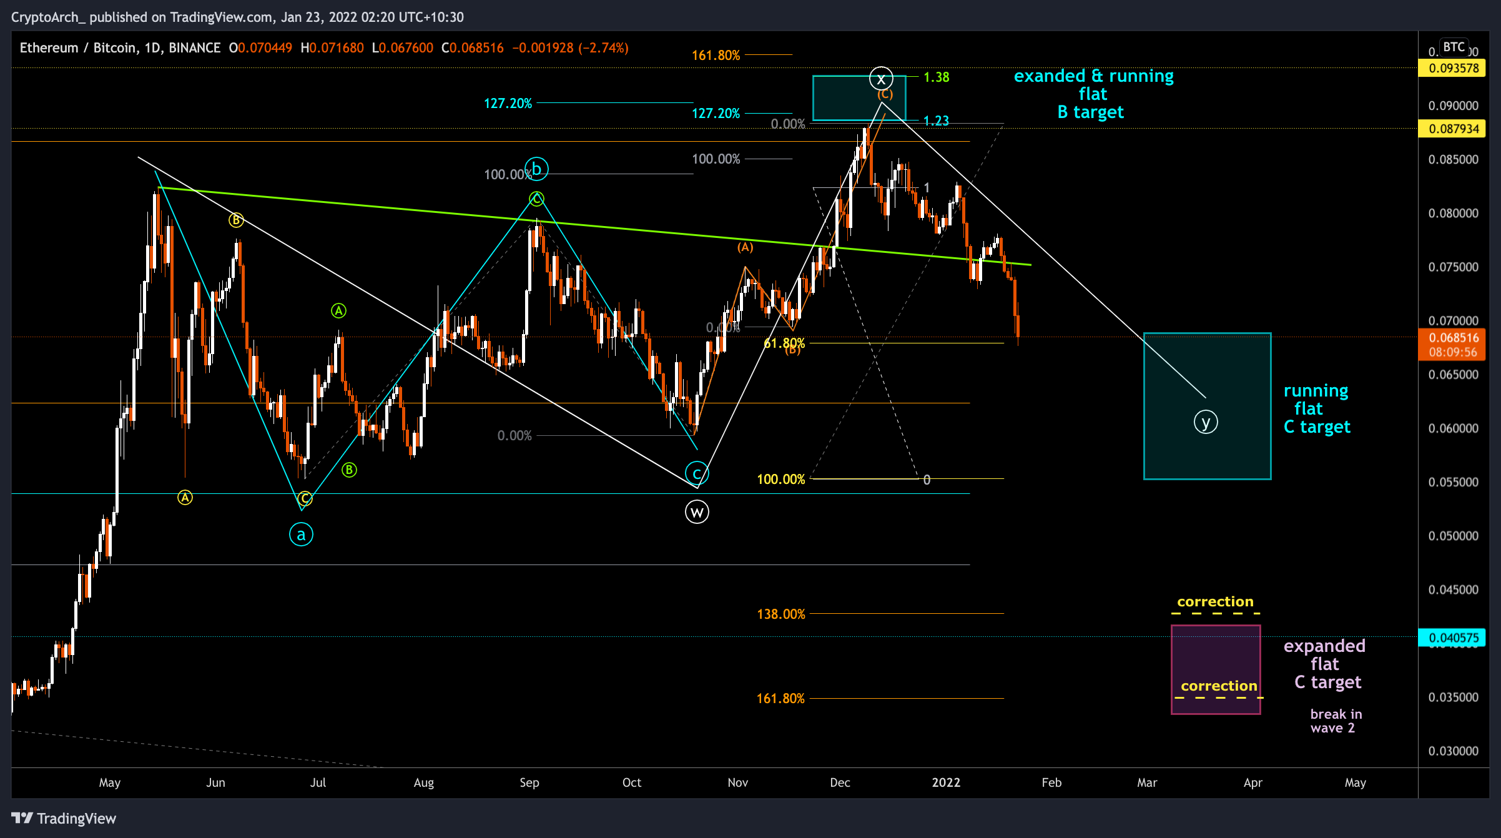Click the Jul label on time axis
This screenshot has width=1501, height=838.
point(318,782)
